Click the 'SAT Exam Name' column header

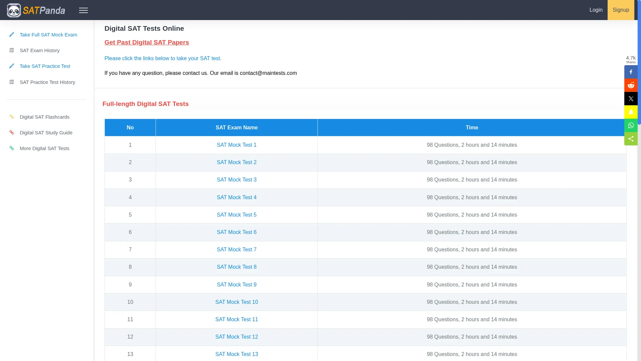tap(237, 128)
